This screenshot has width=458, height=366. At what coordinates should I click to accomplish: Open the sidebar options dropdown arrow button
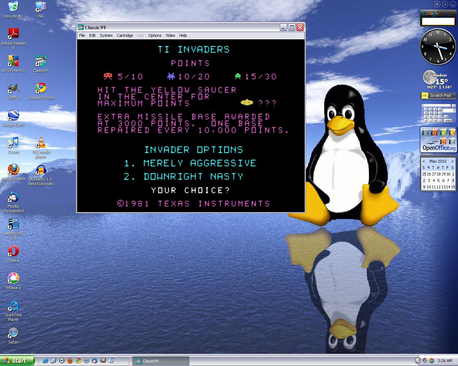point(445,4)
